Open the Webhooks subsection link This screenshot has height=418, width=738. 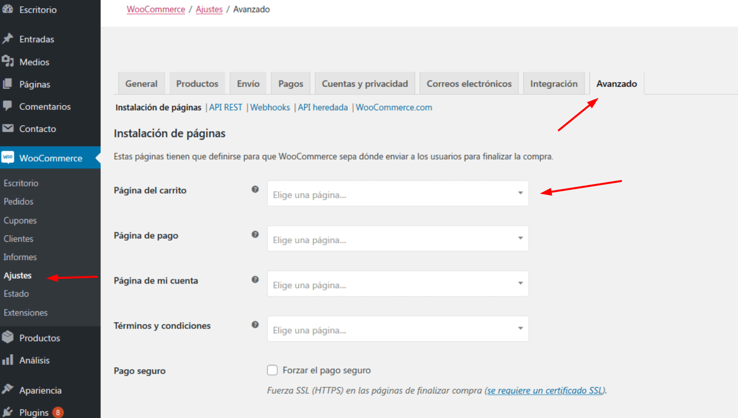coord(270,107)
